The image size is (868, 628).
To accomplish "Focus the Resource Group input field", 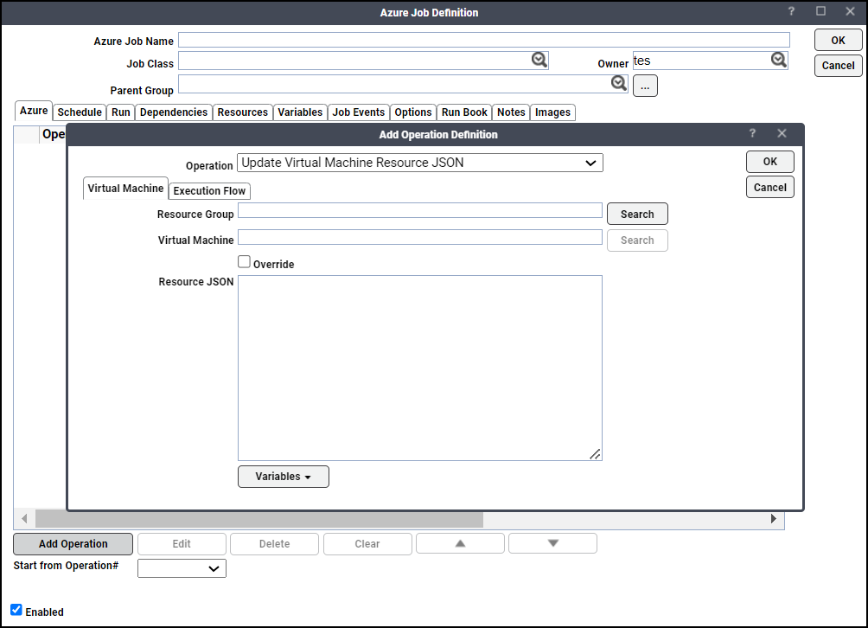I will (420, 210).
